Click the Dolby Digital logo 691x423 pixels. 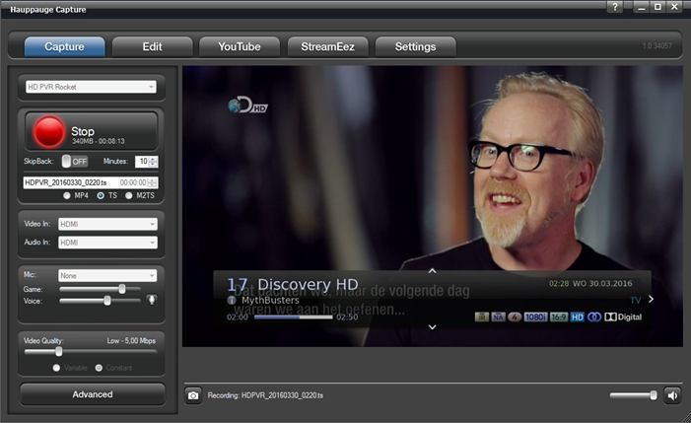pos(623,317)
